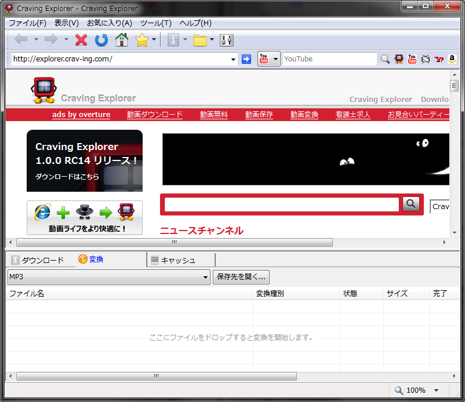Screen dimensions: 465x402
Task: Expand search engine selector arrow
Action: point(275,59)
